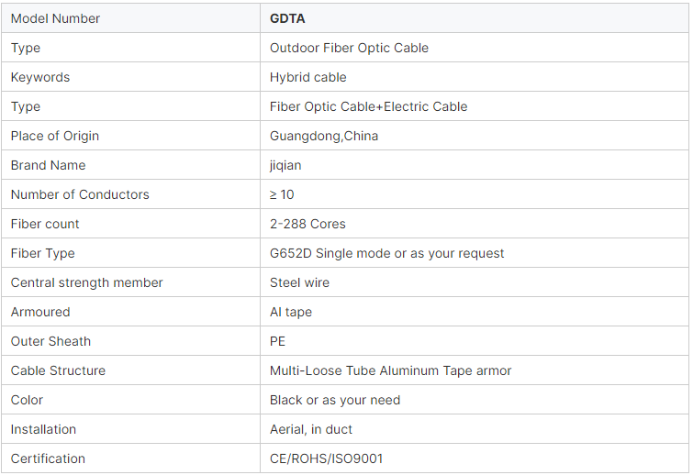Screen dimensions: 693x475
Task: Click the Aerial, in duct installation value
Action: click(x=311, y=429)
